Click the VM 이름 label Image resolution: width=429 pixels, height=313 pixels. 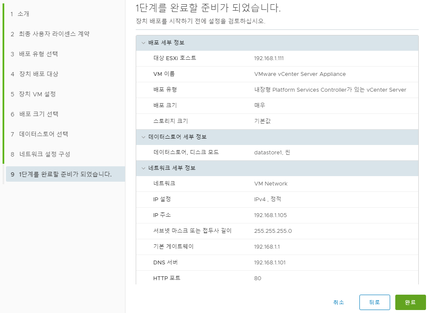164,74
